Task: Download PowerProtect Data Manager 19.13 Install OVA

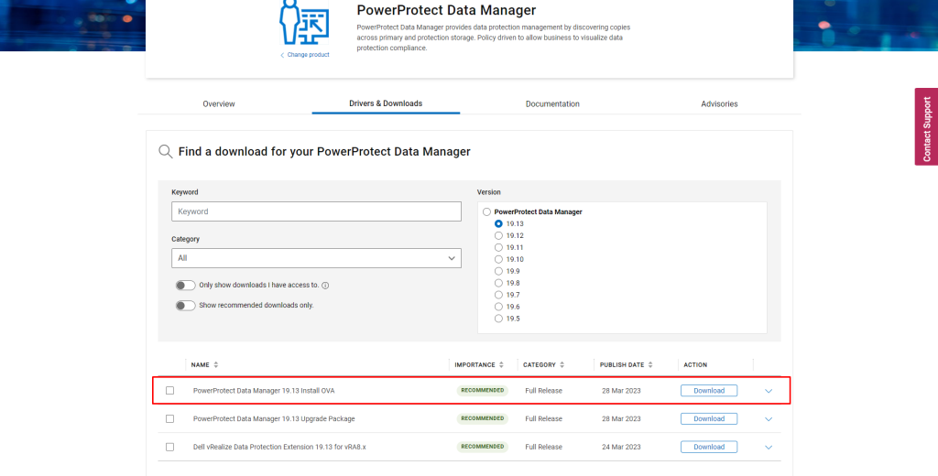Action: 708,391
